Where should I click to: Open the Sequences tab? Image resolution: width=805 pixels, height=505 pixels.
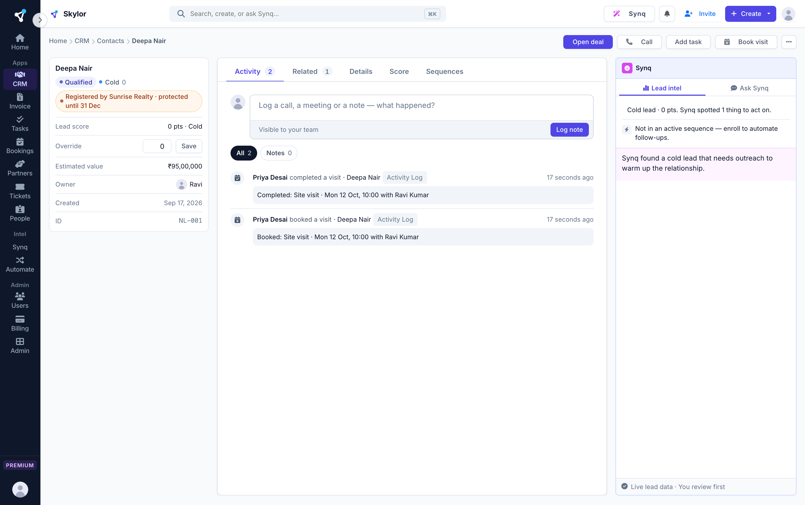click(444, 71)
